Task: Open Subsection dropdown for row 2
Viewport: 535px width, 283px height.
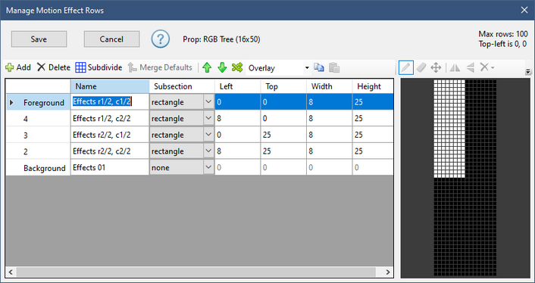Action: pos(208,151)
